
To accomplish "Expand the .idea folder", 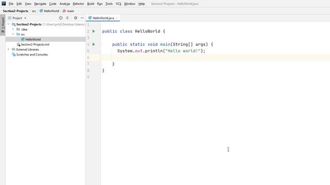I will pos(13,29).
